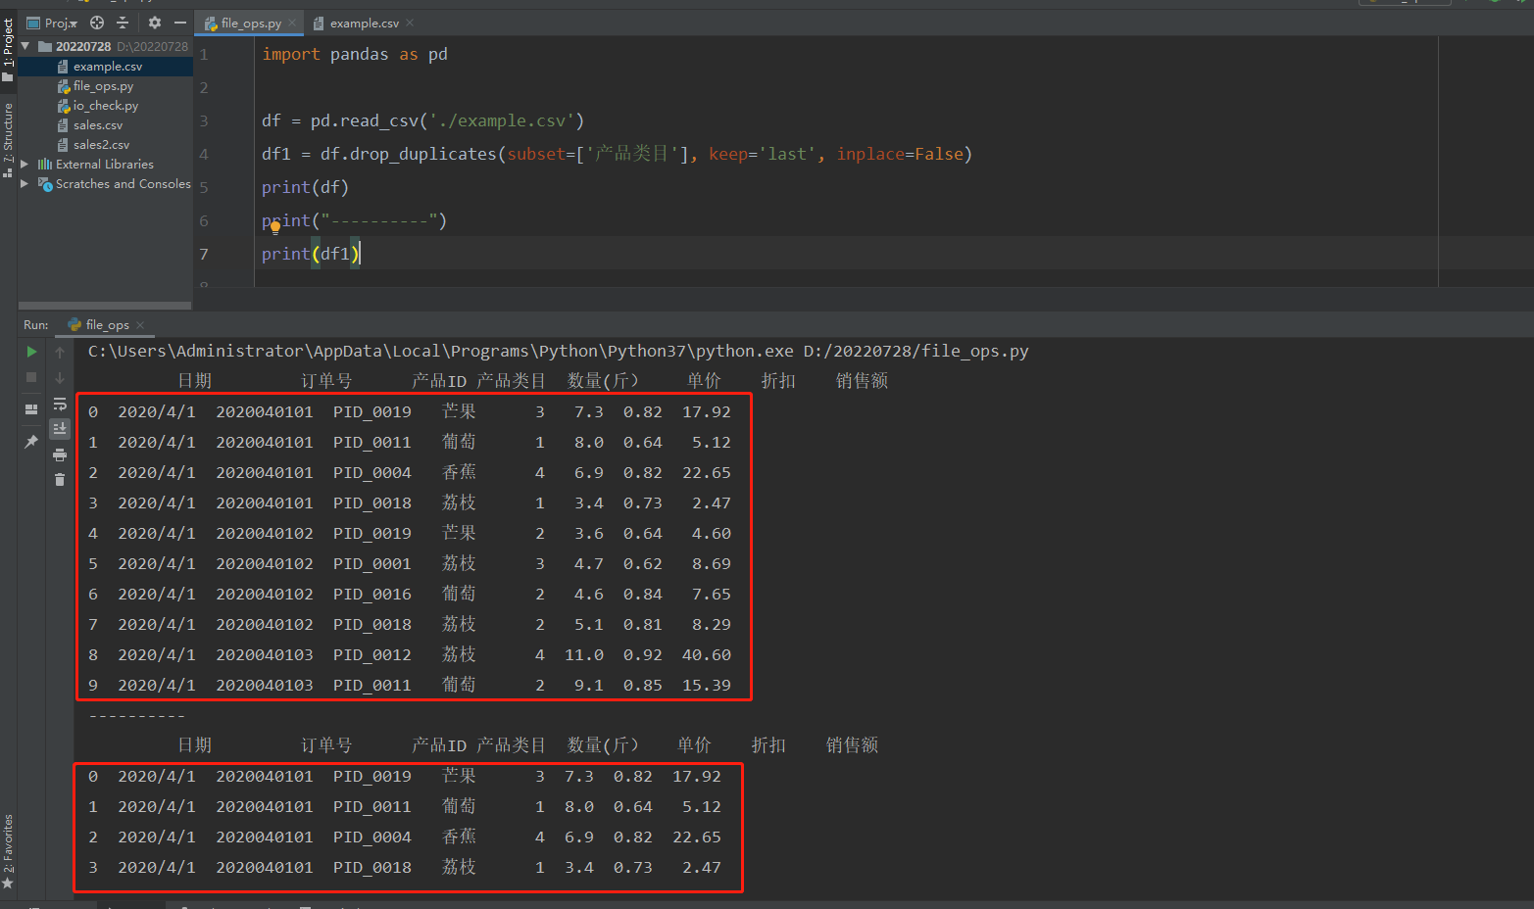The height and width of the screenshot is (909, 1534).
Task: Click the python.exe command path in the console
Action: pos(441,351)
